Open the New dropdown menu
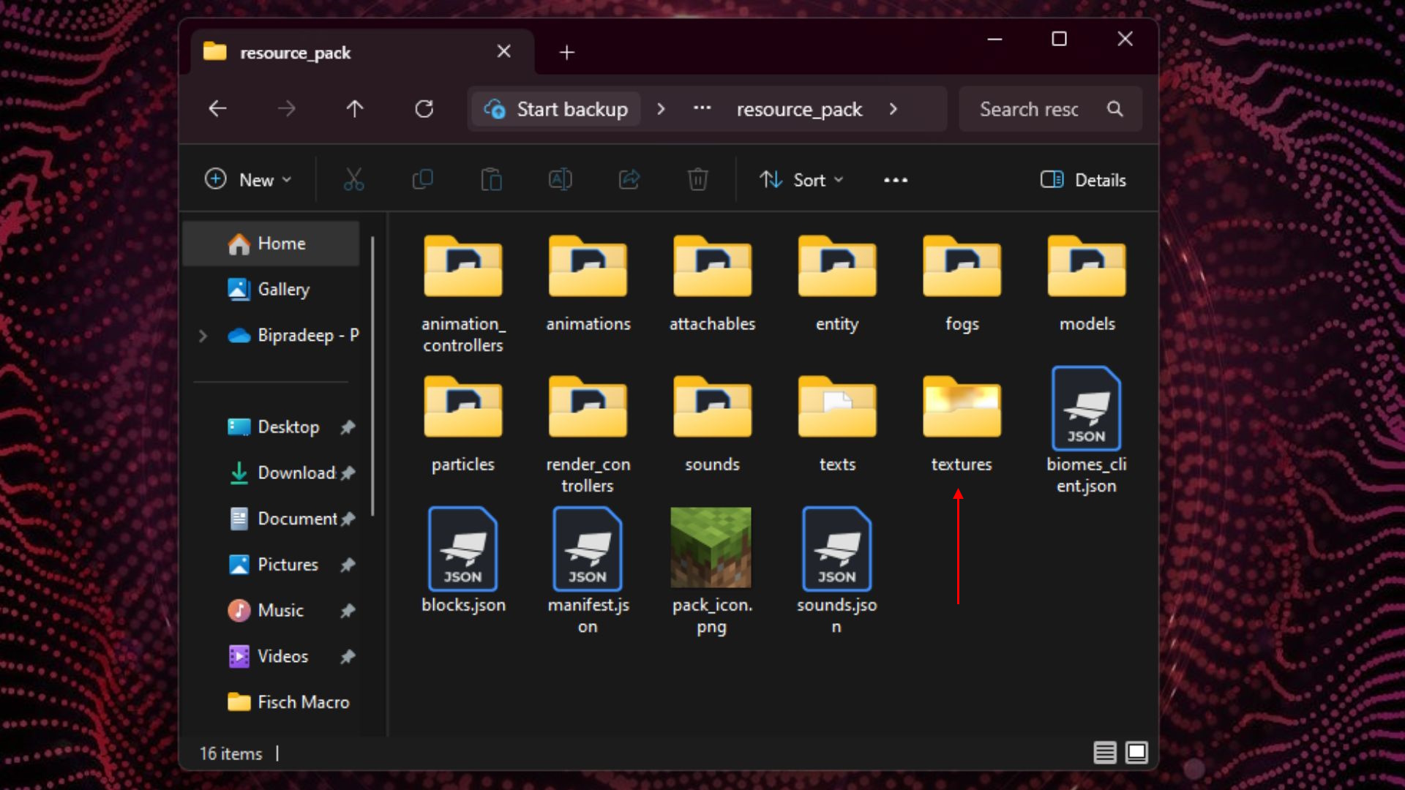 coord(248,179)
